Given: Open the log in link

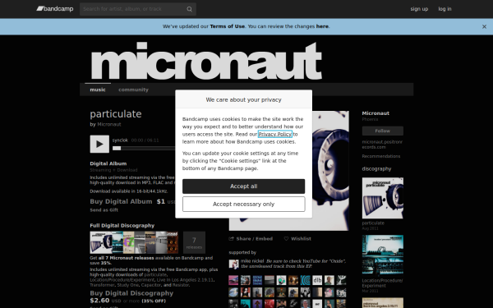Looking at the screenshot, I should pyautogui.click(x=445, y=9).
